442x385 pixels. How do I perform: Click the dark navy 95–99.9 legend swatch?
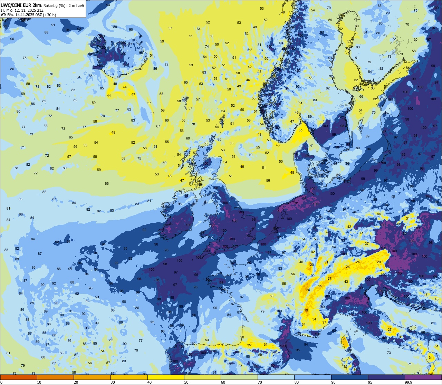(x=386, y=377)
